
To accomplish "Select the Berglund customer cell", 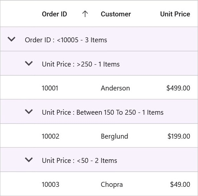I will click(115, 136).
